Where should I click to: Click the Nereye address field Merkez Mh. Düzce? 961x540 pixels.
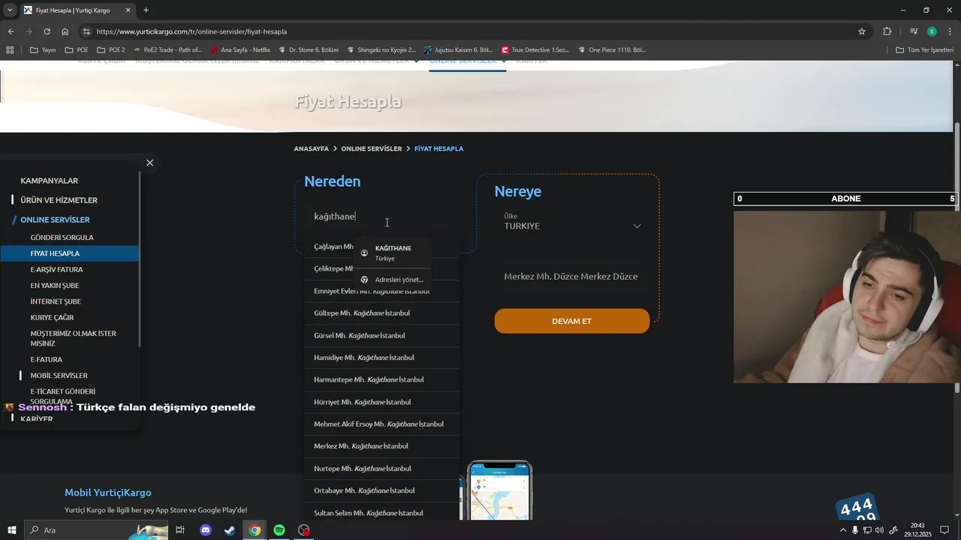[x=571, y=276]
